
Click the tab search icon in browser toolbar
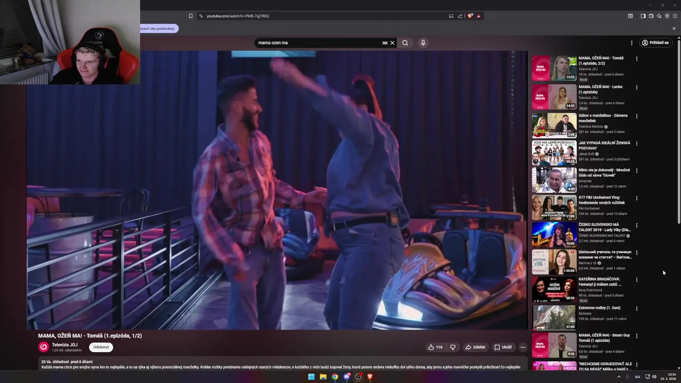click(x=630, y=16)
